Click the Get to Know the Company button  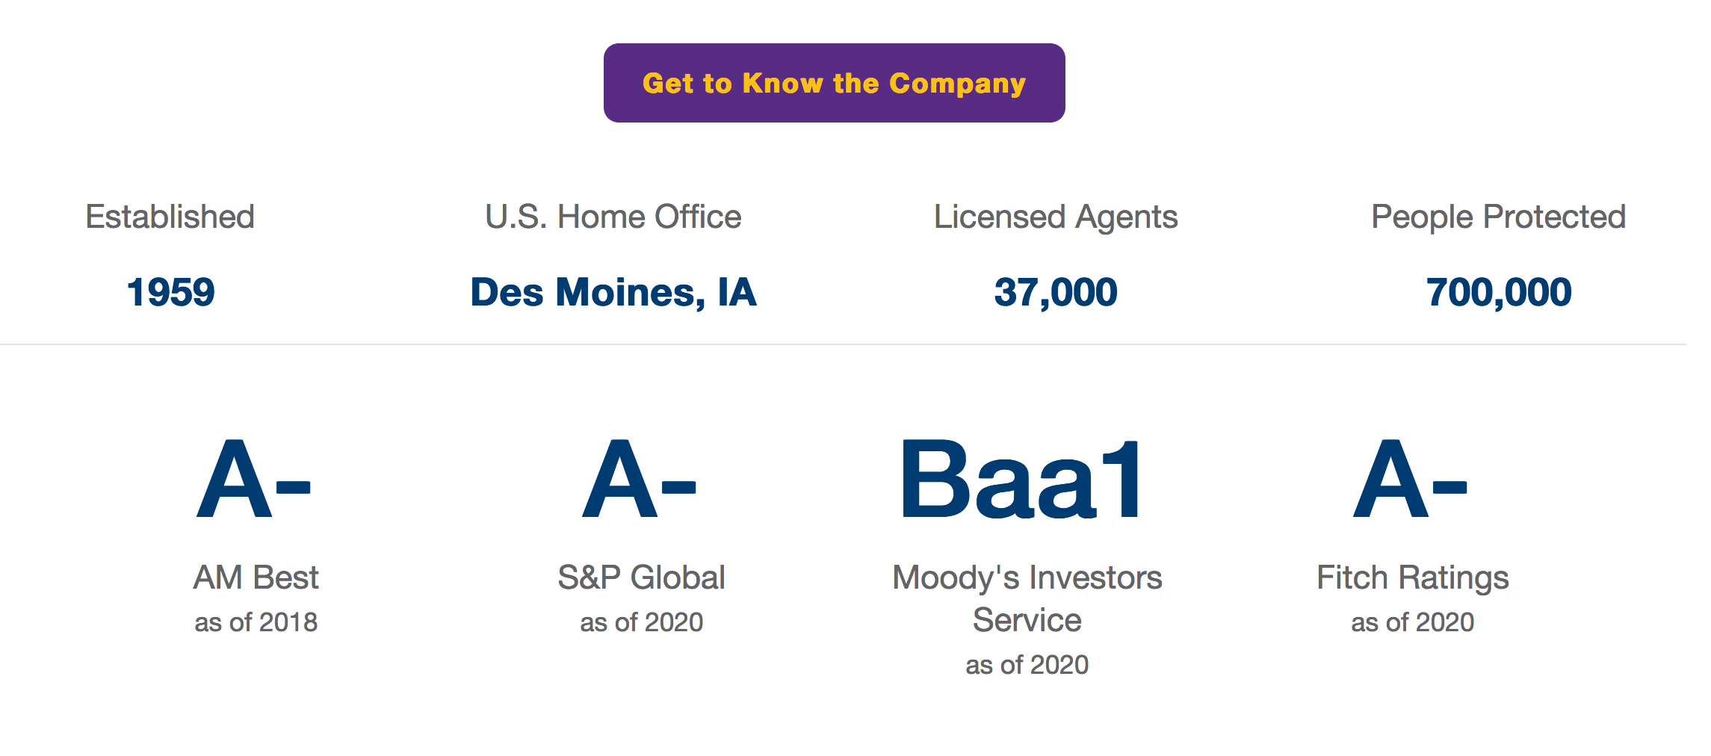coord(834,83)
